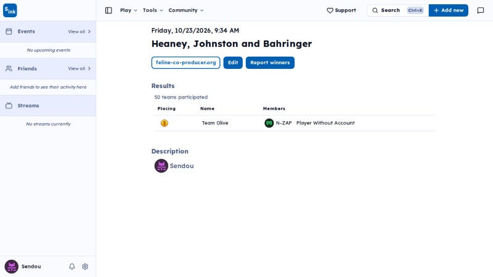Open the chat bubble icon
The width and height of the screenshot is (493, 277).
[481, 10]
